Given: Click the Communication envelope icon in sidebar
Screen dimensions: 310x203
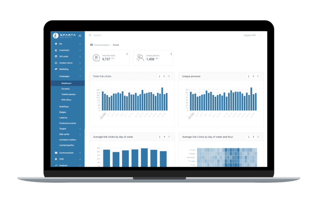Looking at the screenshot, I should point(56,153).
